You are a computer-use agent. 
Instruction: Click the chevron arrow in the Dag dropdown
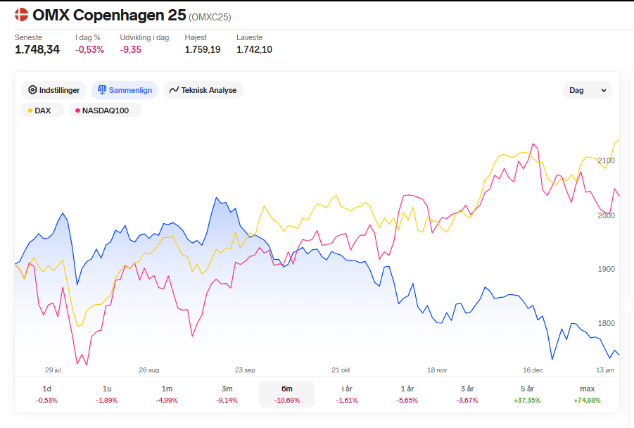(604, 90)
